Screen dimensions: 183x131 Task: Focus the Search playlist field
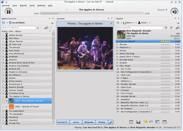pyautogui.click(x=139, y=28)
